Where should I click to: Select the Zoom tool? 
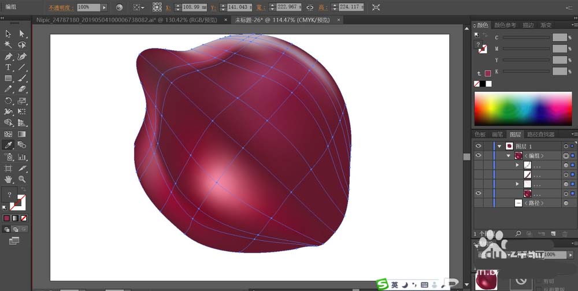(22, 180)
